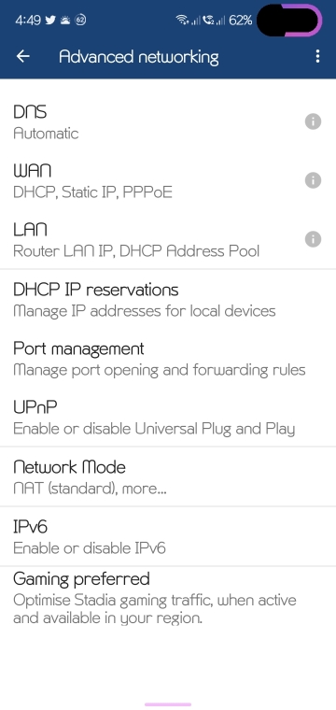Open DNS Automatic settings
Image resolution: width=336 pixels, height=710 pixels.
[168, 121]
